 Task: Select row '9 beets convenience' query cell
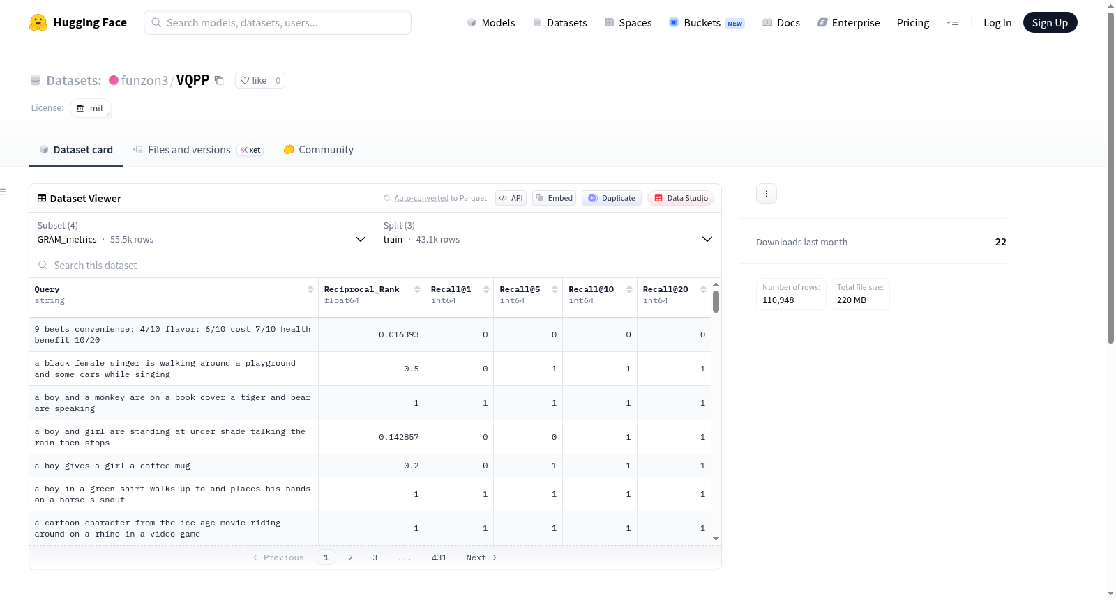tap(174, 334)
